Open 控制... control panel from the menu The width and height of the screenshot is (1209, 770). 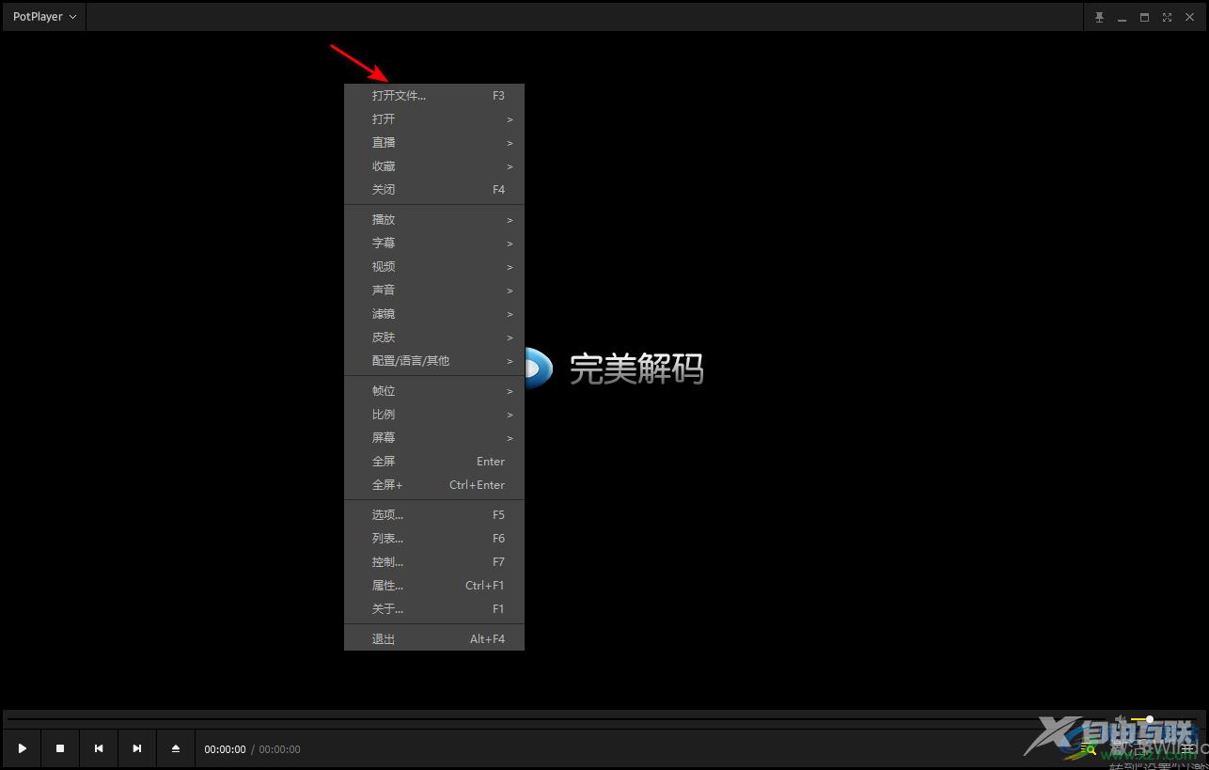click(434, 562)
